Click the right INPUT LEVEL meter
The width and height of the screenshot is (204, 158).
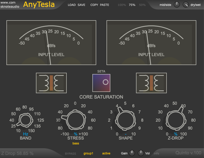click(151, 43)
